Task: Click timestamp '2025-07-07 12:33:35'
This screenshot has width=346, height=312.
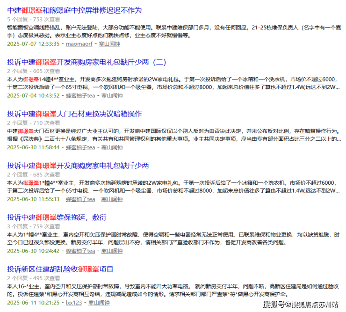Action: point(33,44)
